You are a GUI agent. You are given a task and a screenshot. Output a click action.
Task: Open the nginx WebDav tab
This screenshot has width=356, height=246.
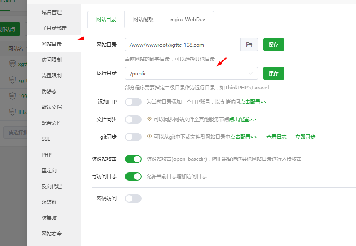(x=188, y=19)
